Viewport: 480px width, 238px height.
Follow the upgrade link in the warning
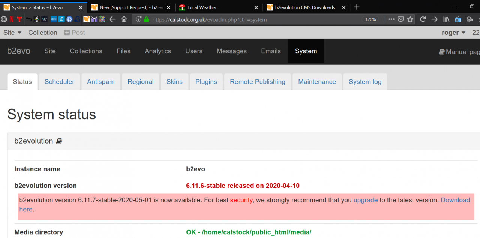pos(366,200)
